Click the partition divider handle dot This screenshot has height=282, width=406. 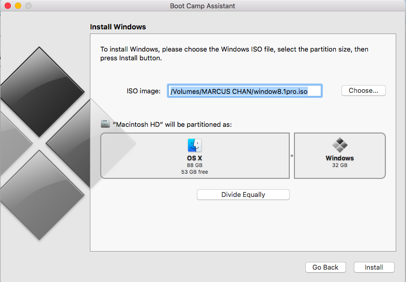click(292, 156)
